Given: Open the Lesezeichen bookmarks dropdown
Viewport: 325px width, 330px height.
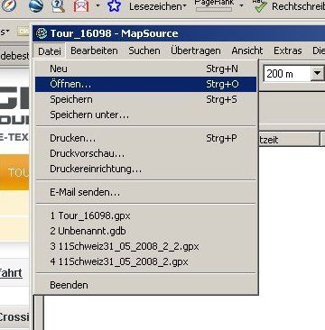Looking at the screenshot, I should click(158, 6).
